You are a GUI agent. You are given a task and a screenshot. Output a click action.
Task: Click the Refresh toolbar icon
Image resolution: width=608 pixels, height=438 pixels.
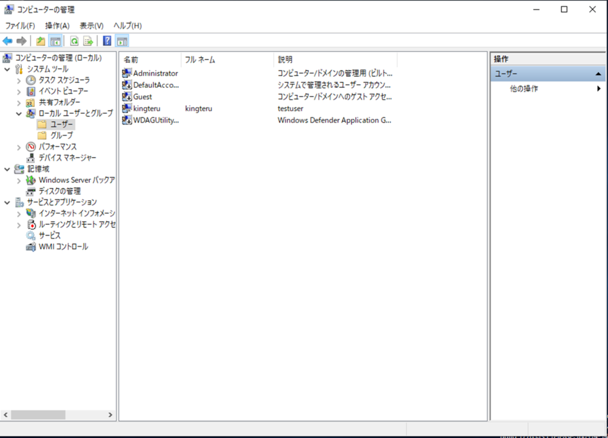point(74,41)
